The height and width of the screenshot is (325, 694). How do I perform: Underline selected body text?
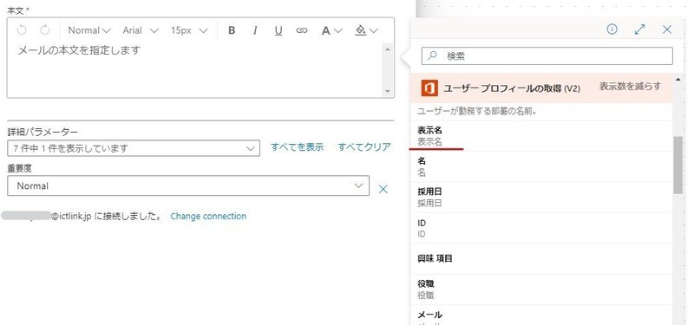[x=278, y=30]
